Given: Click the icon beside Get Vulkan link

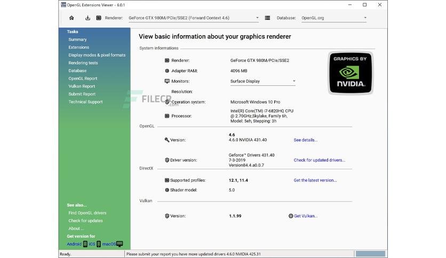Looking at the screenshot, I should pyautogui.click(x=291, y=216).
